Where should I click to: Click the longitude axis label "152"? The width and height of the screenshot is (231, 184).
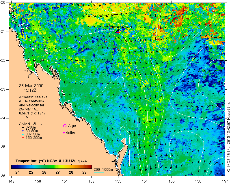(x=91, y=181)
